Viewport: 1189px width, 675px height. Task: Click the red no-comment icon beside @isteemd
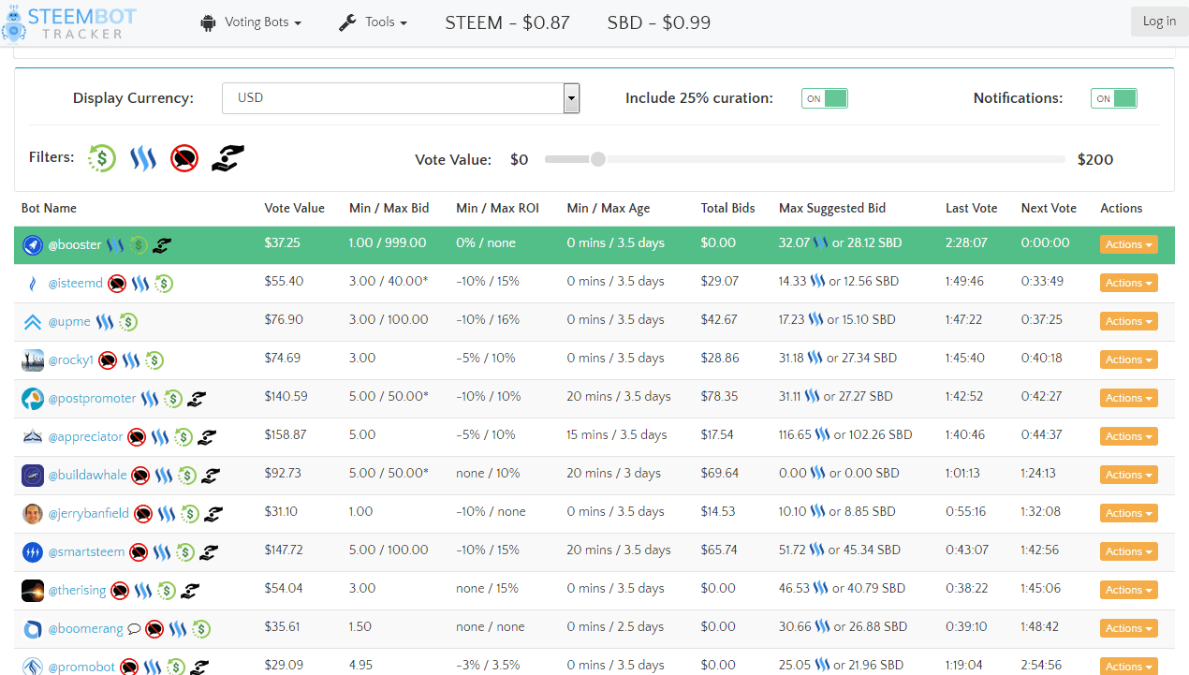click(117, 283)
